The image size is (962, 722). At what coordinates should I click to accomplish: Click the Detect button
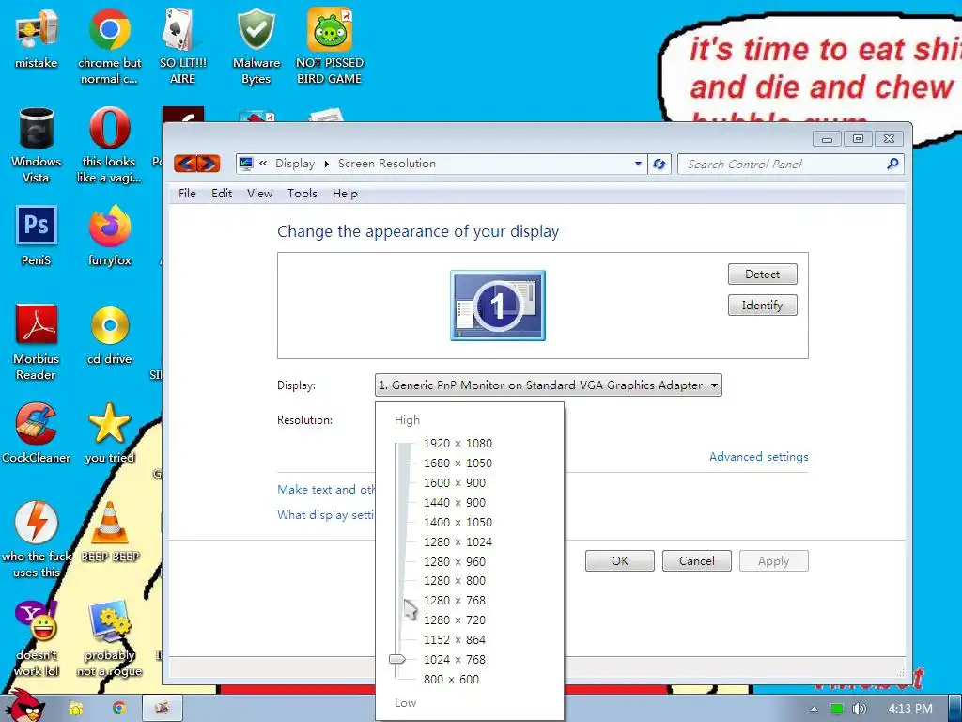pos(763,275)
